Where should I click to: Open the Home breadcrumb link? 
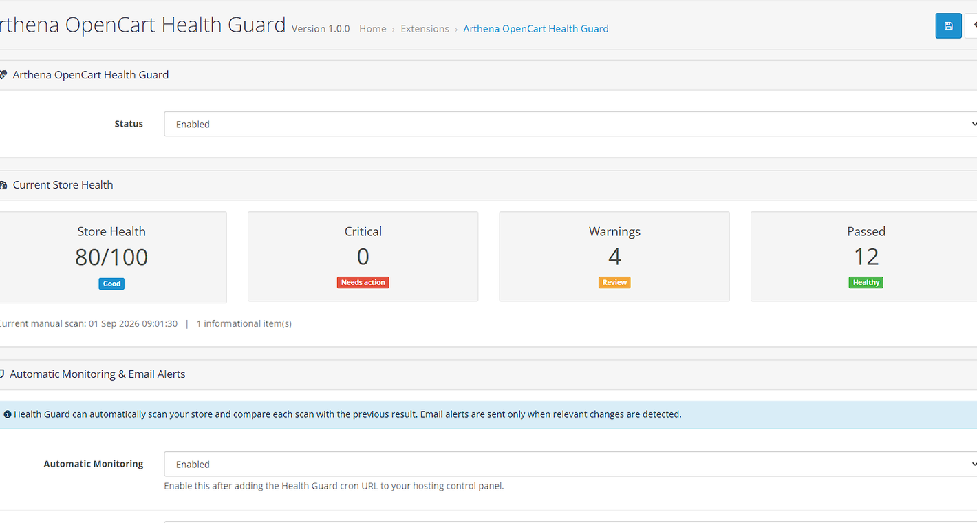click(373, 29)
